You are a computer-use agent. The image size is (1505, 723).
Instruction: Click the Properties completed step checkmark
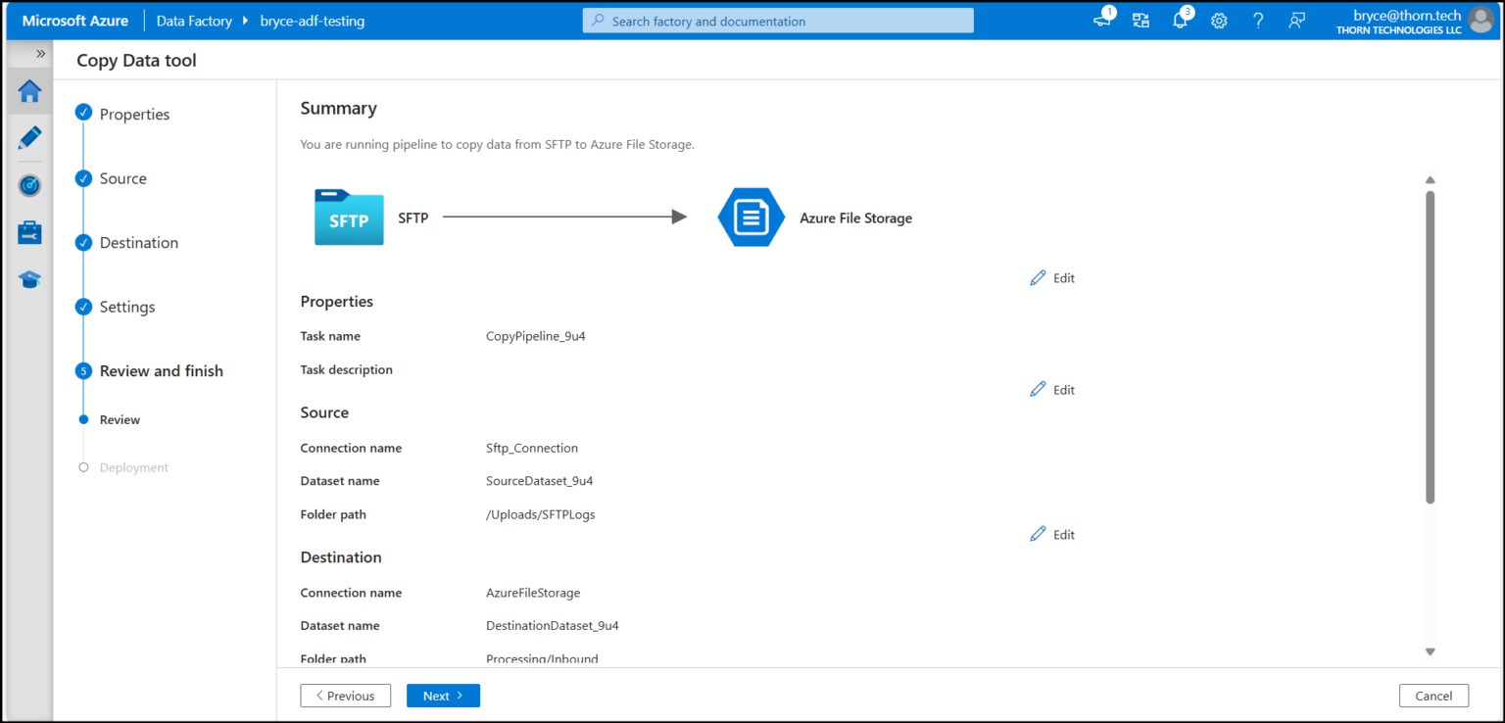pyautogui.click(x=83, y=114)
